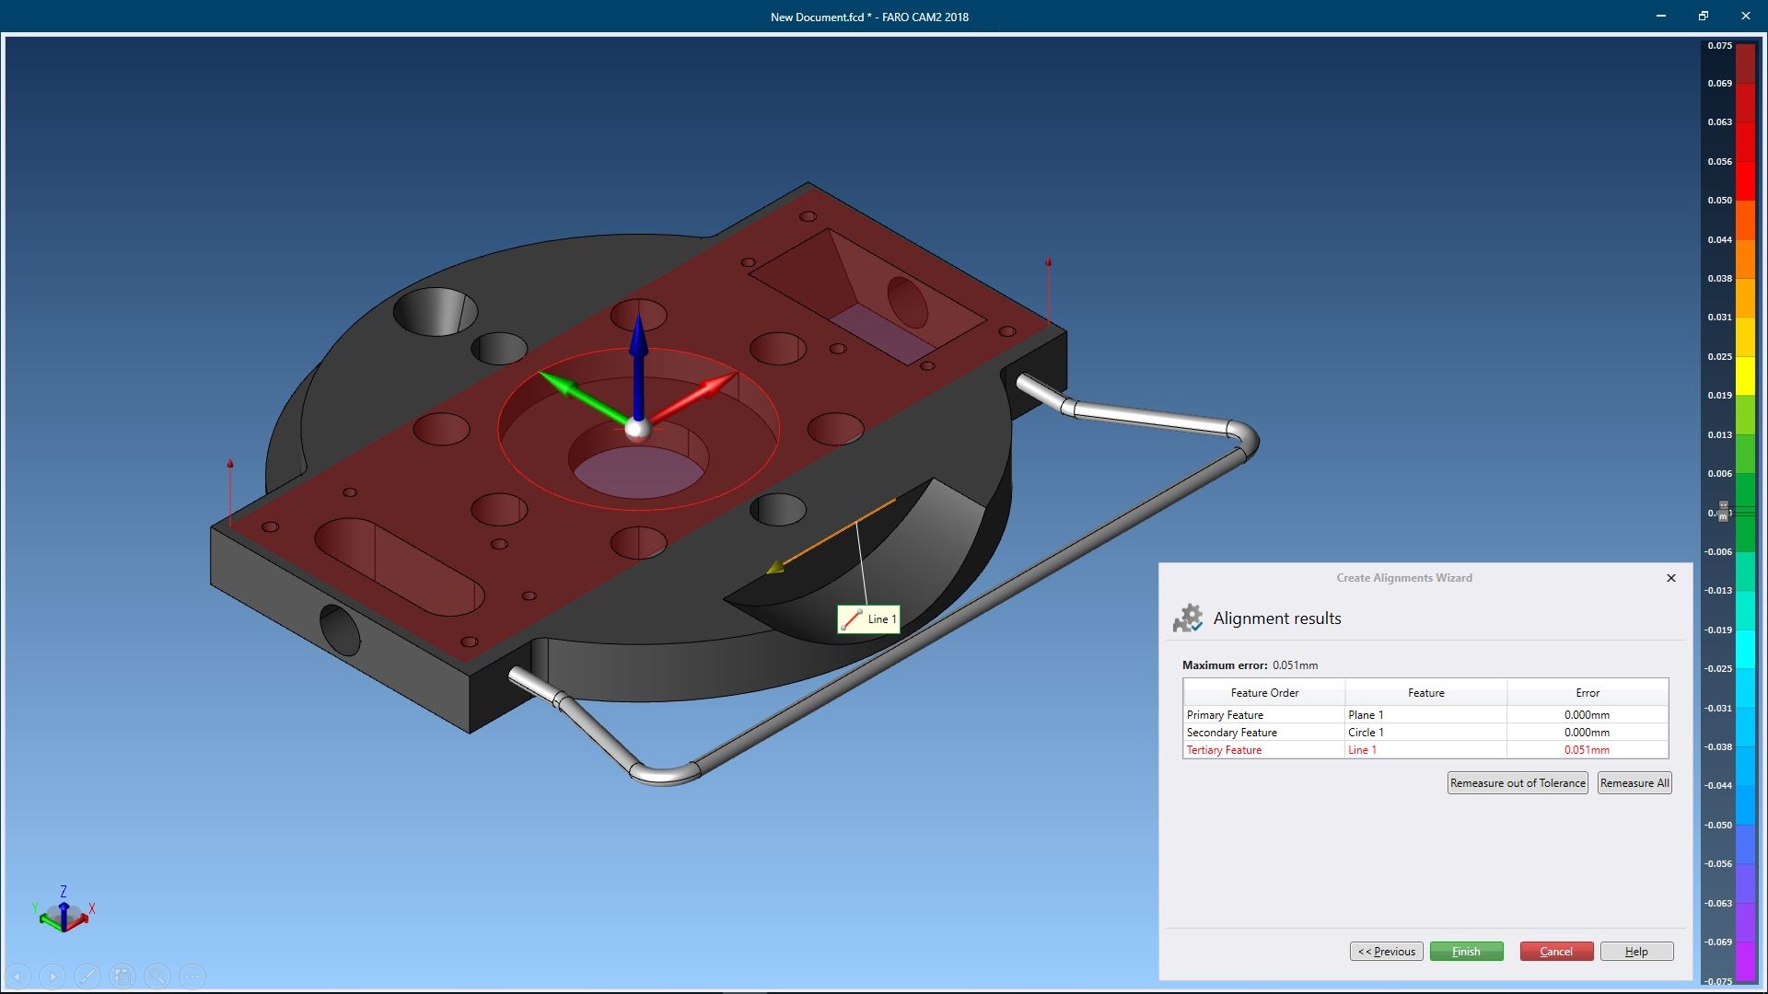Select the Secondary Feature Circle 1 row
Image resolution: width=1768 pixels, height=994 pixels.
pos(1425,733)
